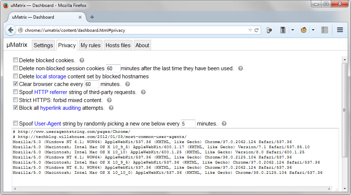Enable Spoof User-Agent checkbox
Image resolution: width=351 pixels, height=195 pixels.
tap(15, 123)
